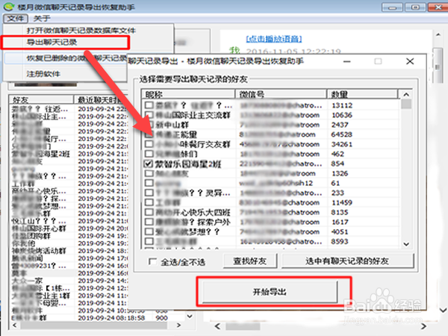The height and width of the screenshot is (336, 448).
Task: Click chat pane scroll-down arrow
Action: click(x=443, y=310)
